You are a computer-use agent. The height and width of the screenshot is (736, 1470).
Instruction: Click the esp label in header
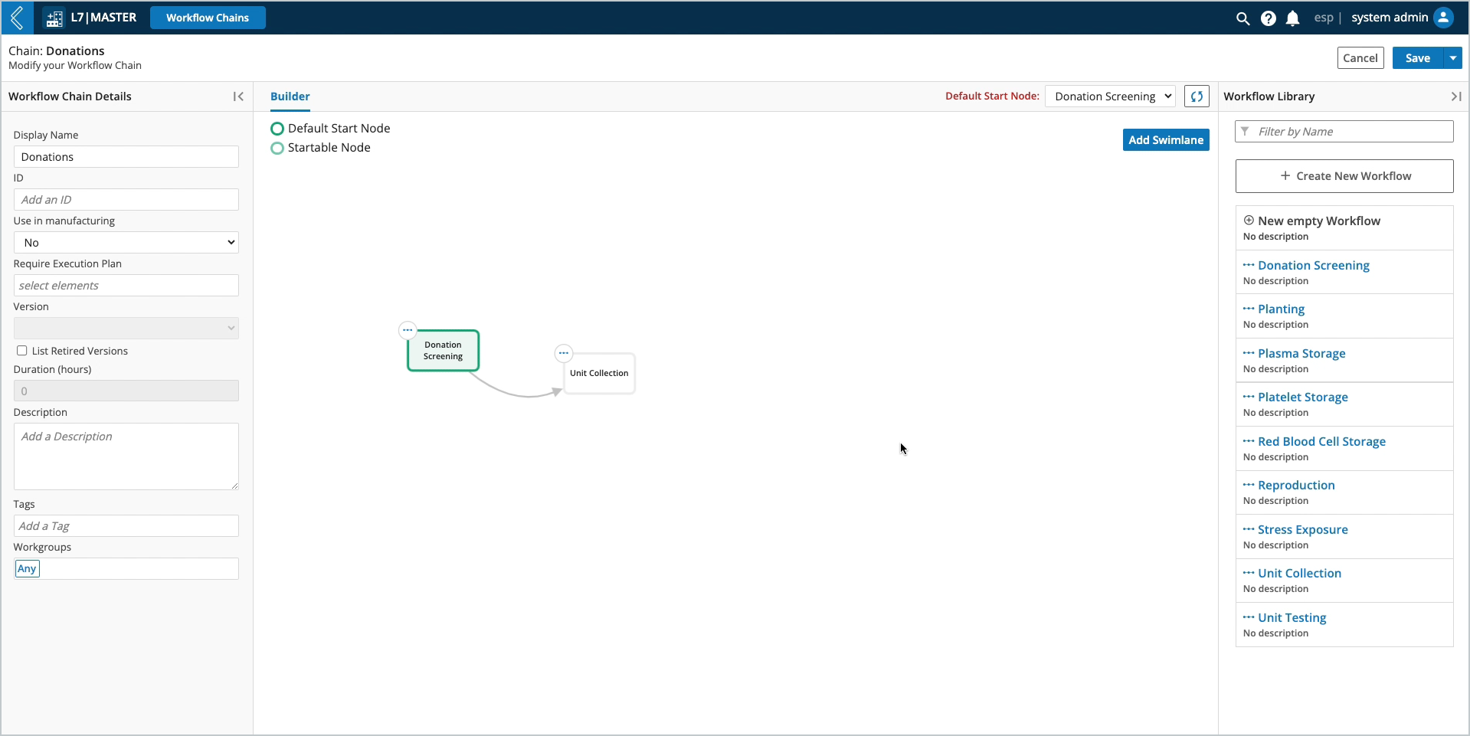click(x=1323, y=18)
